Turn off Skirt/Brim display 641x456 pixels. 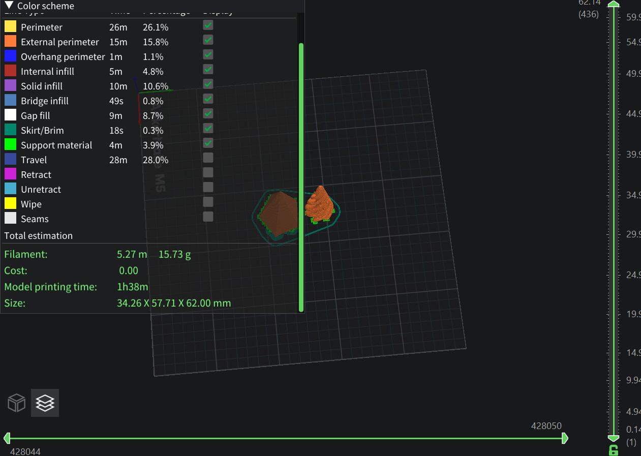[208, 129]
